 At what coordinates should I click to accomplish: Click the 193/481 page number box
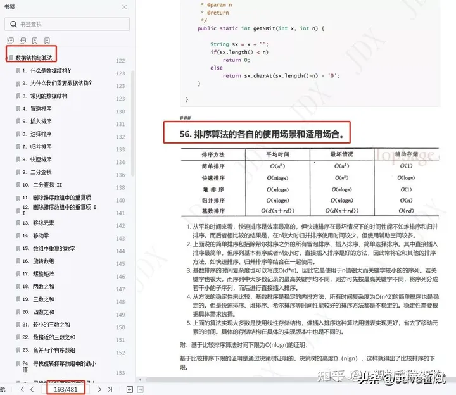pos(66,389)
